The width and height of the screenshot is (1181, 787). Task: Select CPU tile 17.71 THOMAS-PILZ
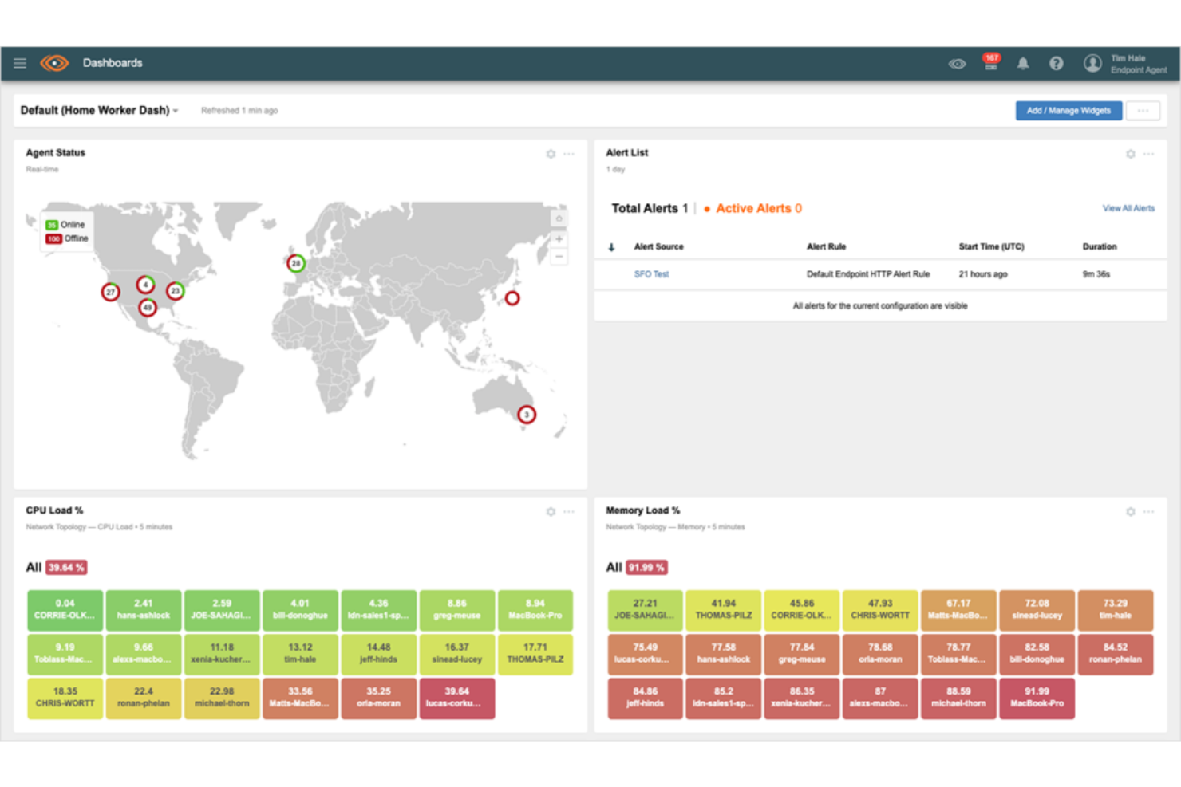pos(535,654)
